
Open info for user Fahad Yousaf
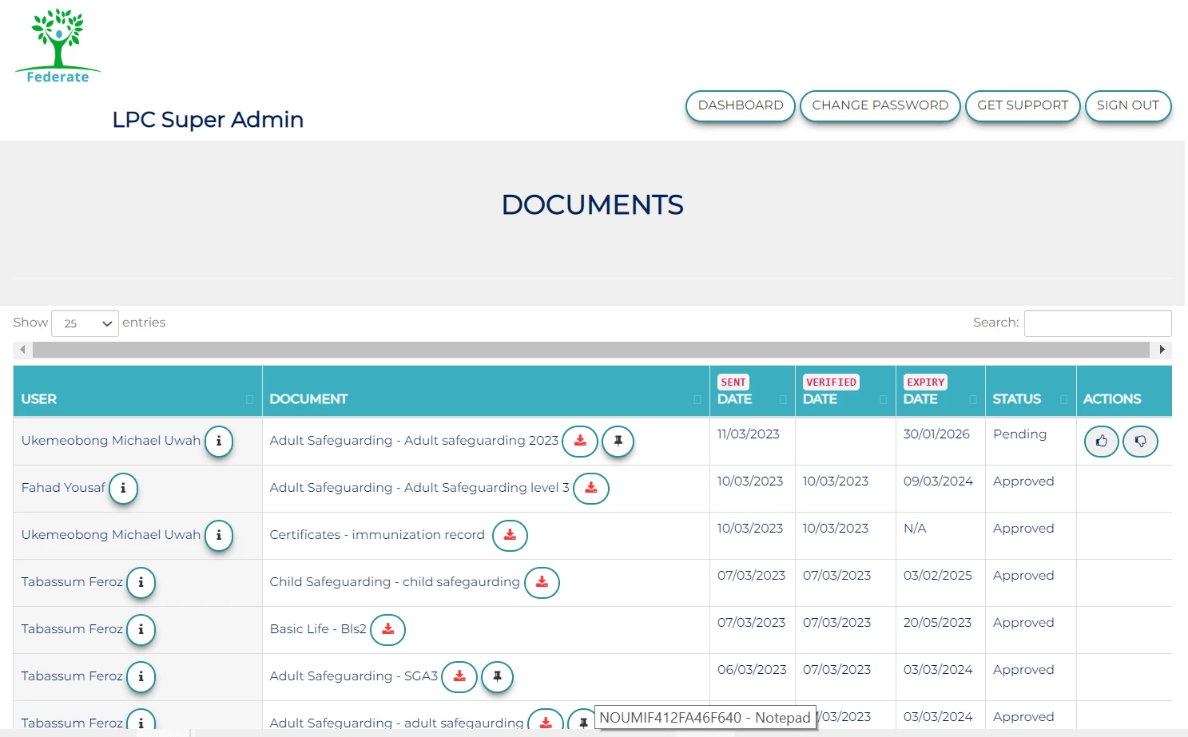pyautogui.click(x=123, y=489)
